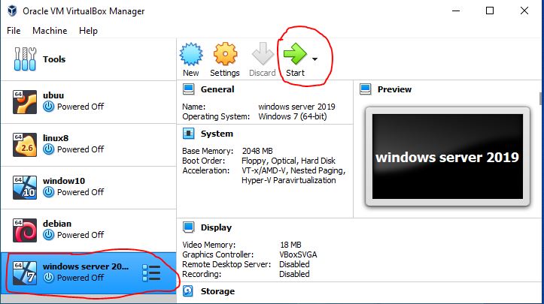Screen dimensions: 544x304
Task: Select the window10 machine name
Action: click(x=64, y=181)
